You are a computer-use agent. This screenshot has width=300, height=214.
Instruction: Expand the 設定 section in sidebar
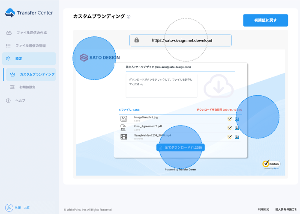tap(29, 59)
